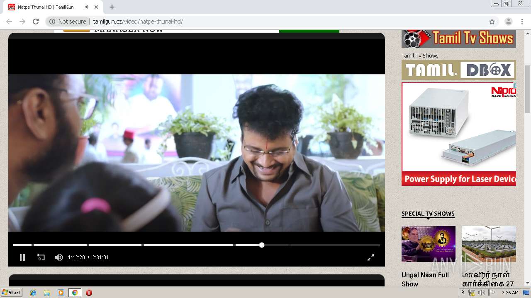The width and height of the screenshot is (531, 298).
Task: Open File Explorer from taskbar
Action: pos(47,293)
